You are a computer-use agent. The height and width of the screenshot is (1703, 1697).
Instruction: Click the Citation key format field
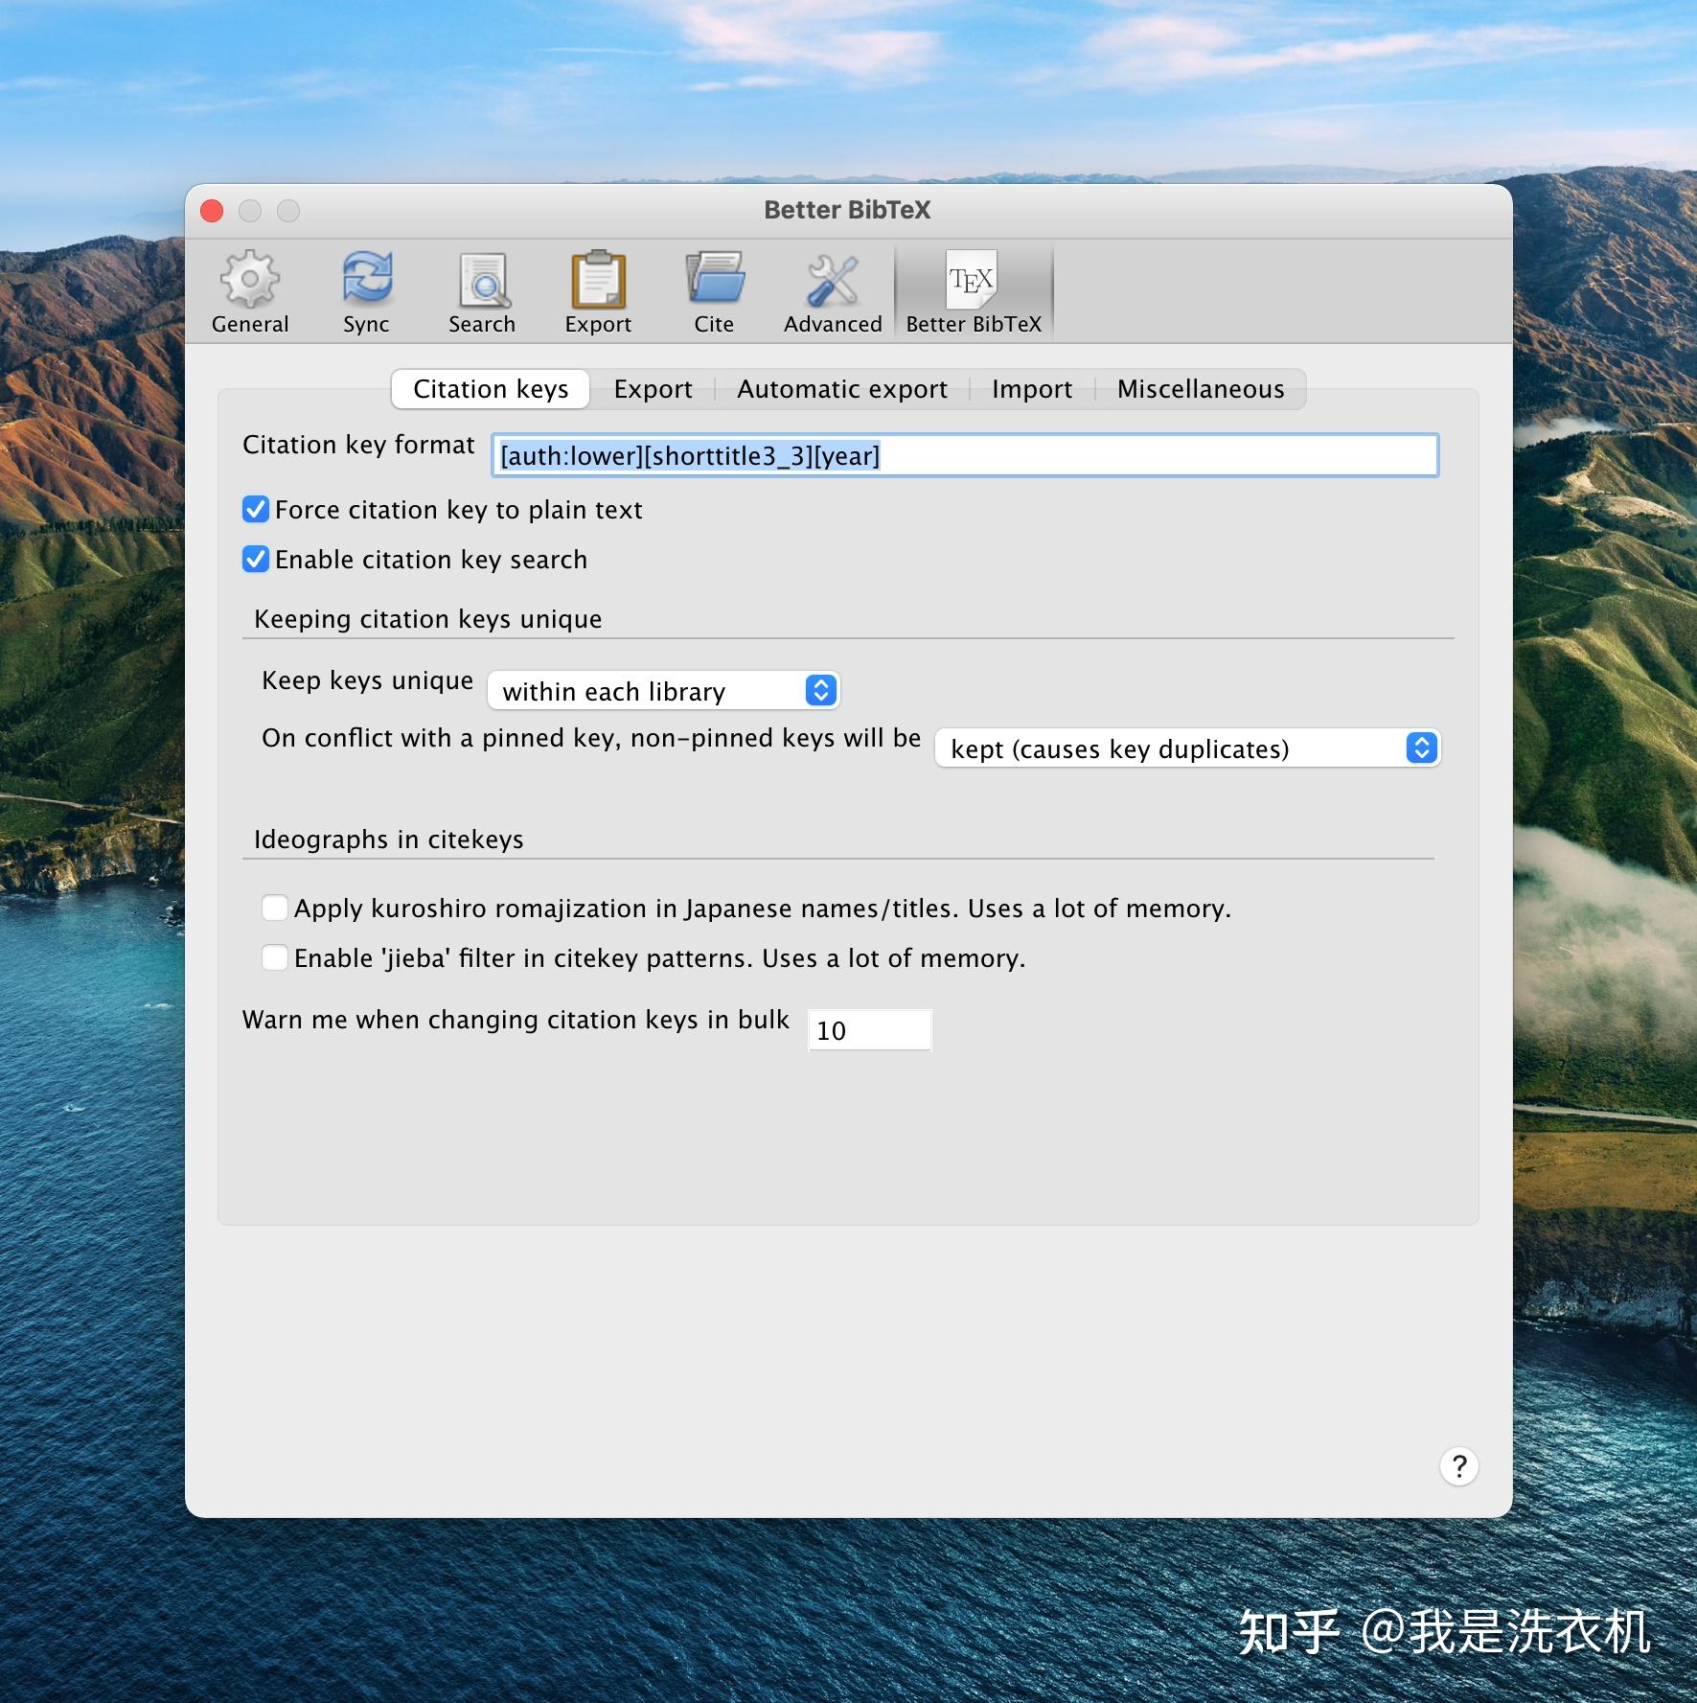pos(964,456)
